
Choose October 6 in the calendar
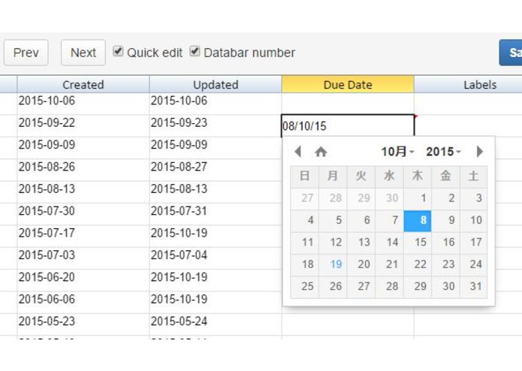point(361,220)
